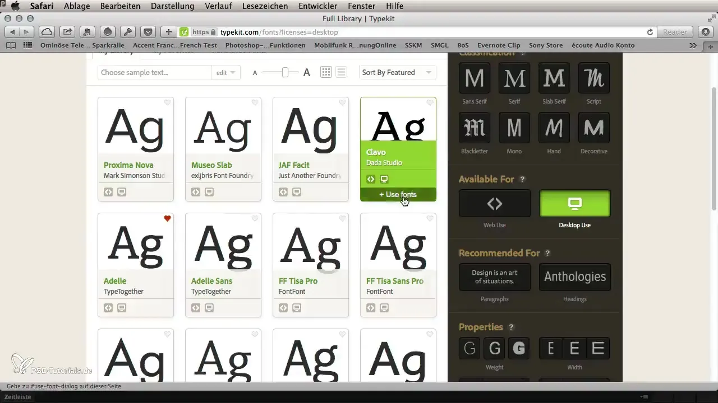Open the Evernote Clip bookmark
718x403 pixels.
pyautogui.click(x=499, y=45)
